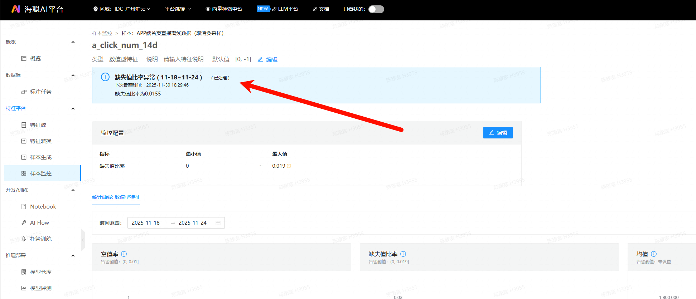This screenshot has height=299, width=696.
Task: Click info icon beside 缺失值比率 chart title
Action: tap(403, 254)
